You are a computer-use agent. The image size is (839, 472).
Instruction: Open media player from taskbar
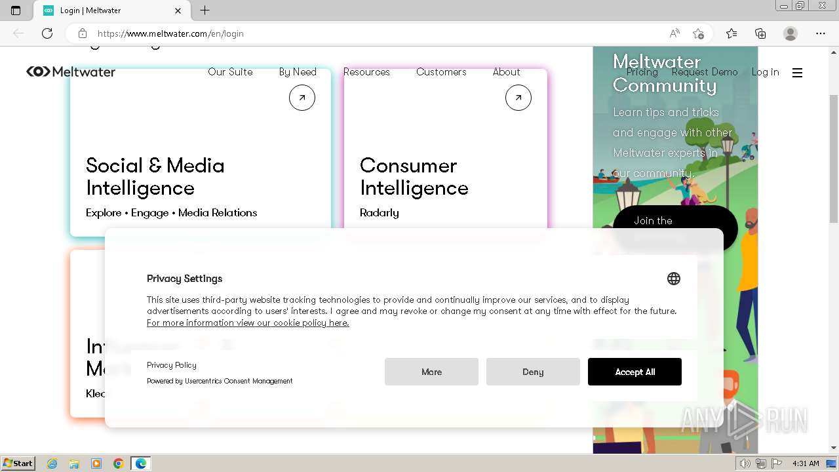coord(96,463)
